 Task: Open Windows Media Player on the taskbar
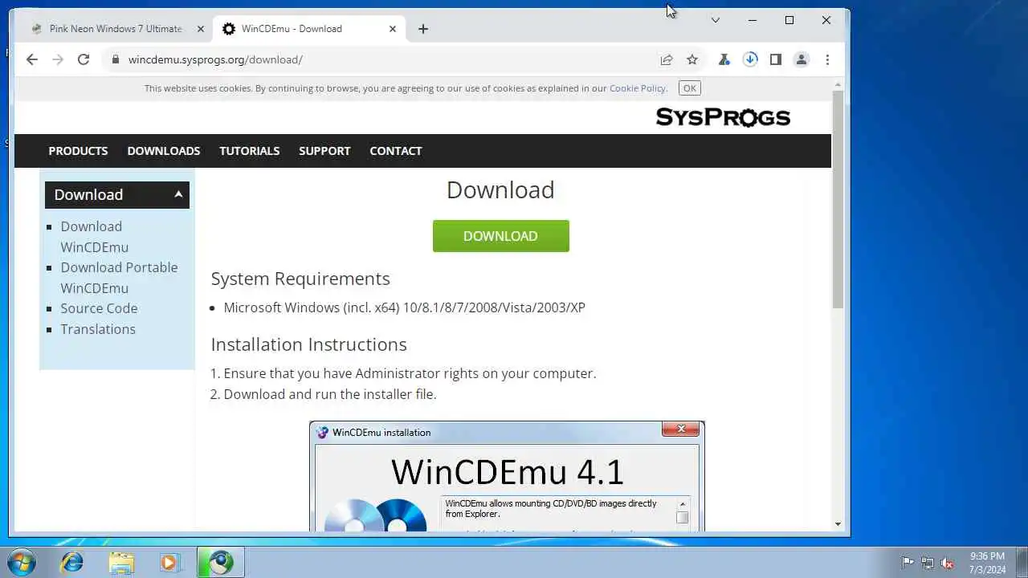click(169, 562)
